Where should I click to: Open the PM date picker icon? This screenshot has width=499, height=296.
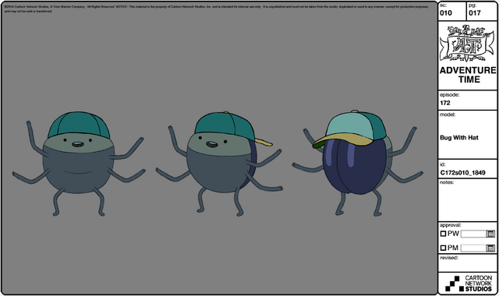pos(490,248)
